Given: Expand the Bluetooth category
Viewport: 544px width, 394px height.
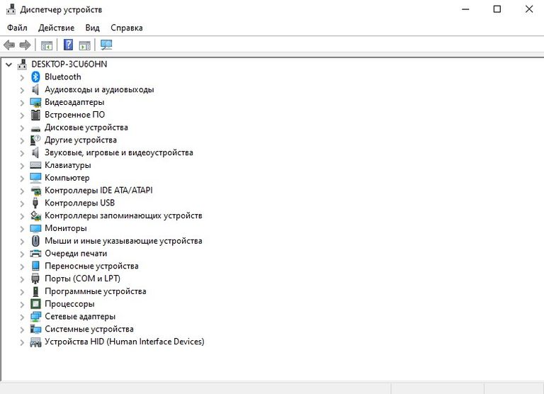Looking at the screenshot, I should point(22,77).
